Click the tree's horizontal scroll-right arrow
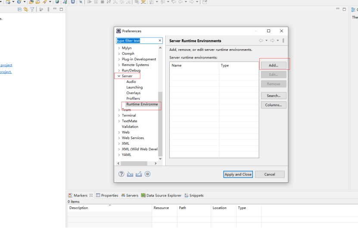The image size is (358, 228). [156, 163]
